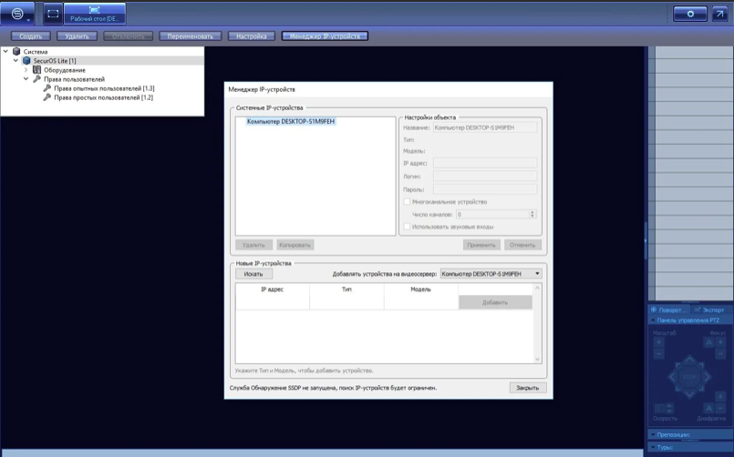Click the new devices table scrollbar
Screen dimensions: 734x457
[x=537, y=323]
